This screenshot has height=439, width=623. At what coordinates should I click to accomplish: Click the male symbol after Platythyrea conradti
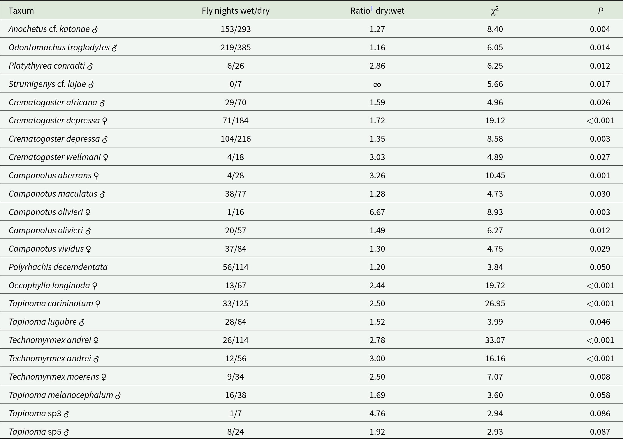pyautogui.click(x=90, y=66)
